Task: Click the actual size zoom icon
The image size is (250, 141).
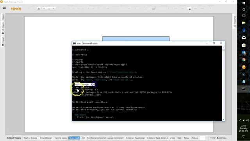Action: [49, 9]
